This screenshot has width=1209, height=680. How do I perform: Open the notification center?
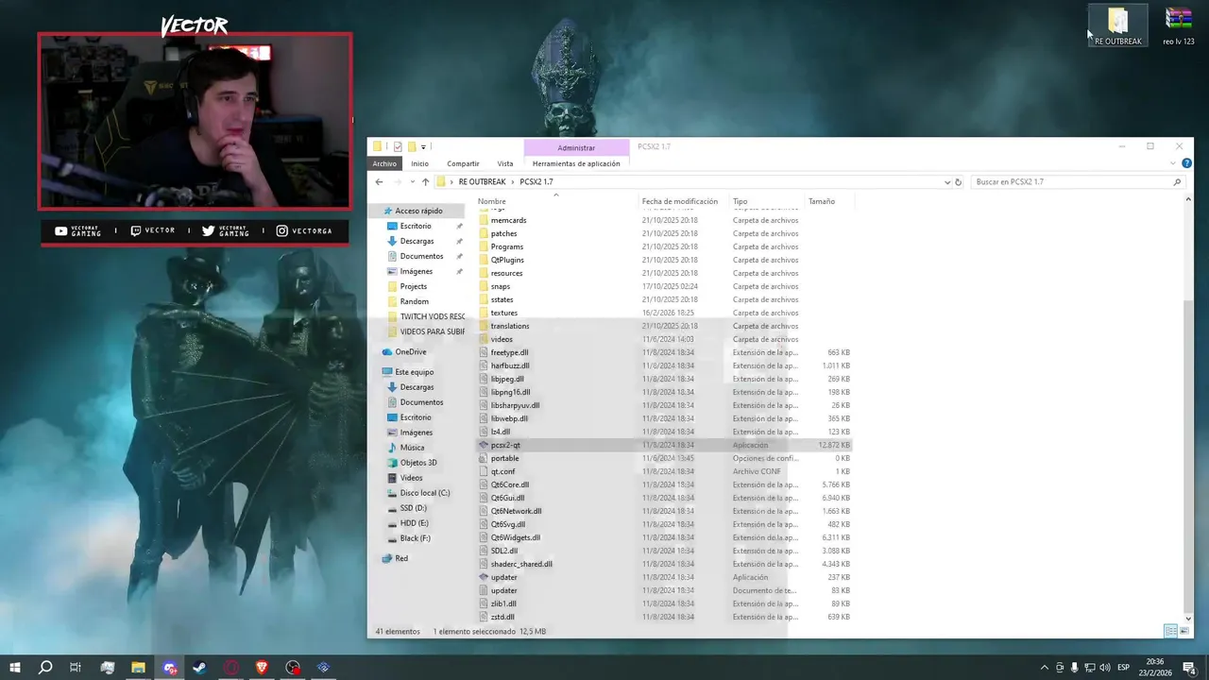1189,667
